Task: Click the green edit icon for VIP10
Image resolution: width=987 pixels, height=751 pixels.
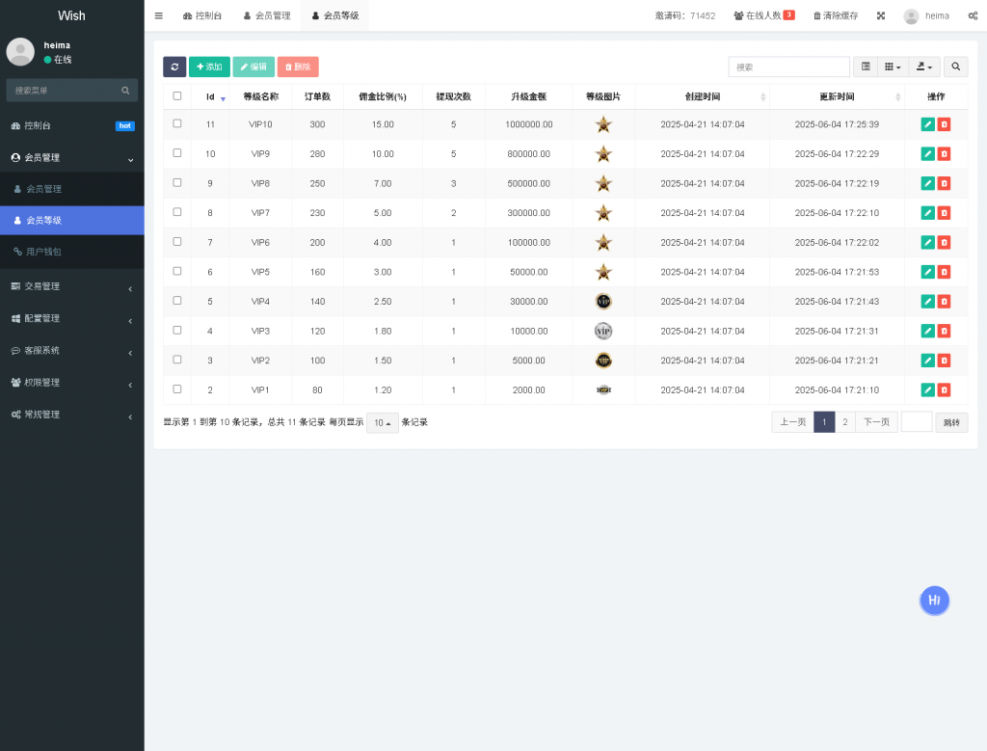Action: coord(927,124)
